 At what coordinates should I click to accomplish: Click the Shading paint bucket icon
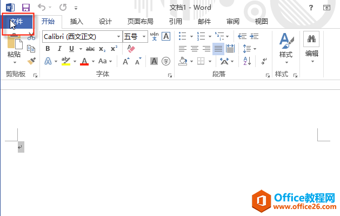(183, 61)
